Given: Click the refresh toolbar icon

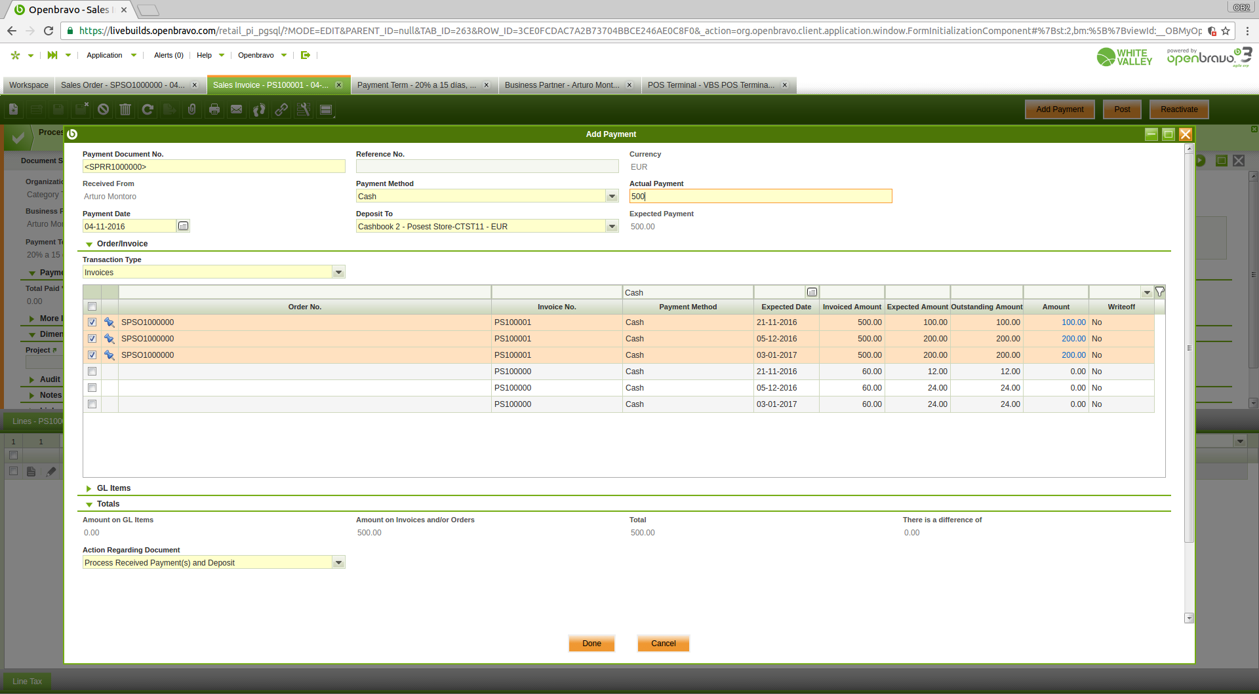Looking at the screenshot, I should (x=148, y=109).
